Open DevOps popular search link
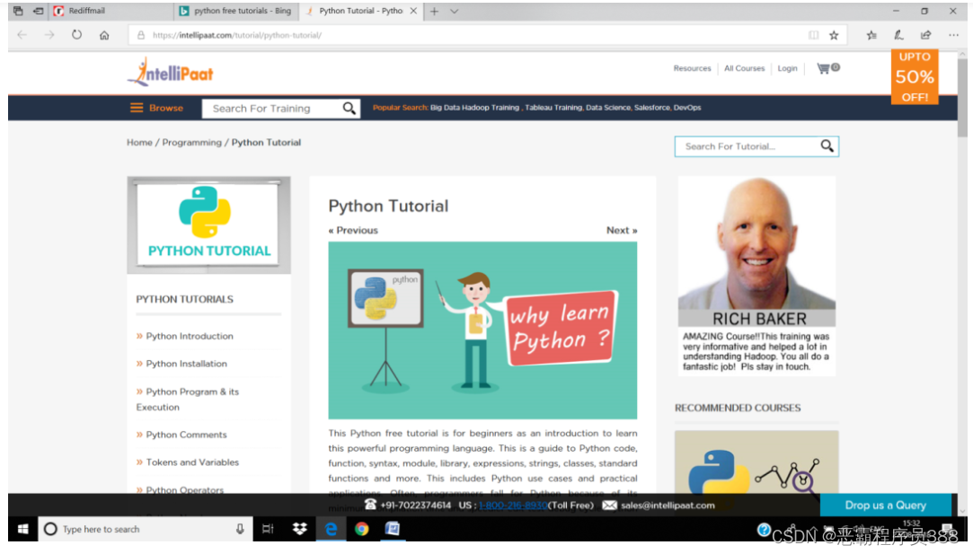973x554 pixels. (687, 108)
